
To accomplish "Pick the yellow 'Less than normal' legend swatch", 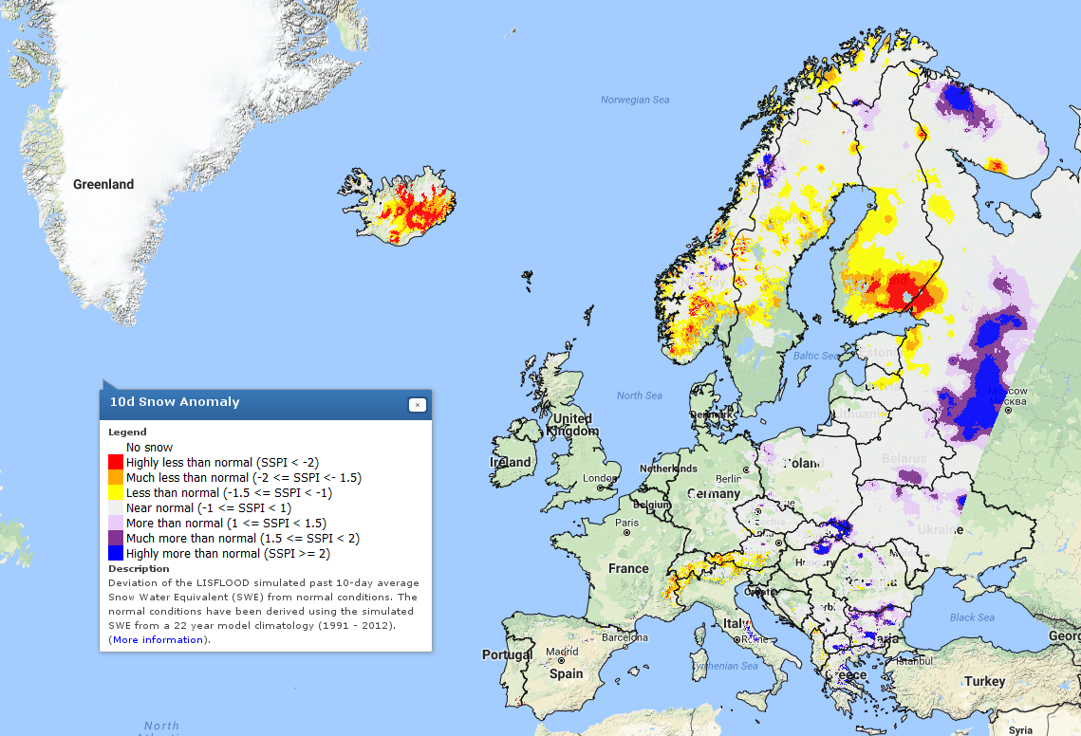I will point(116,492).
